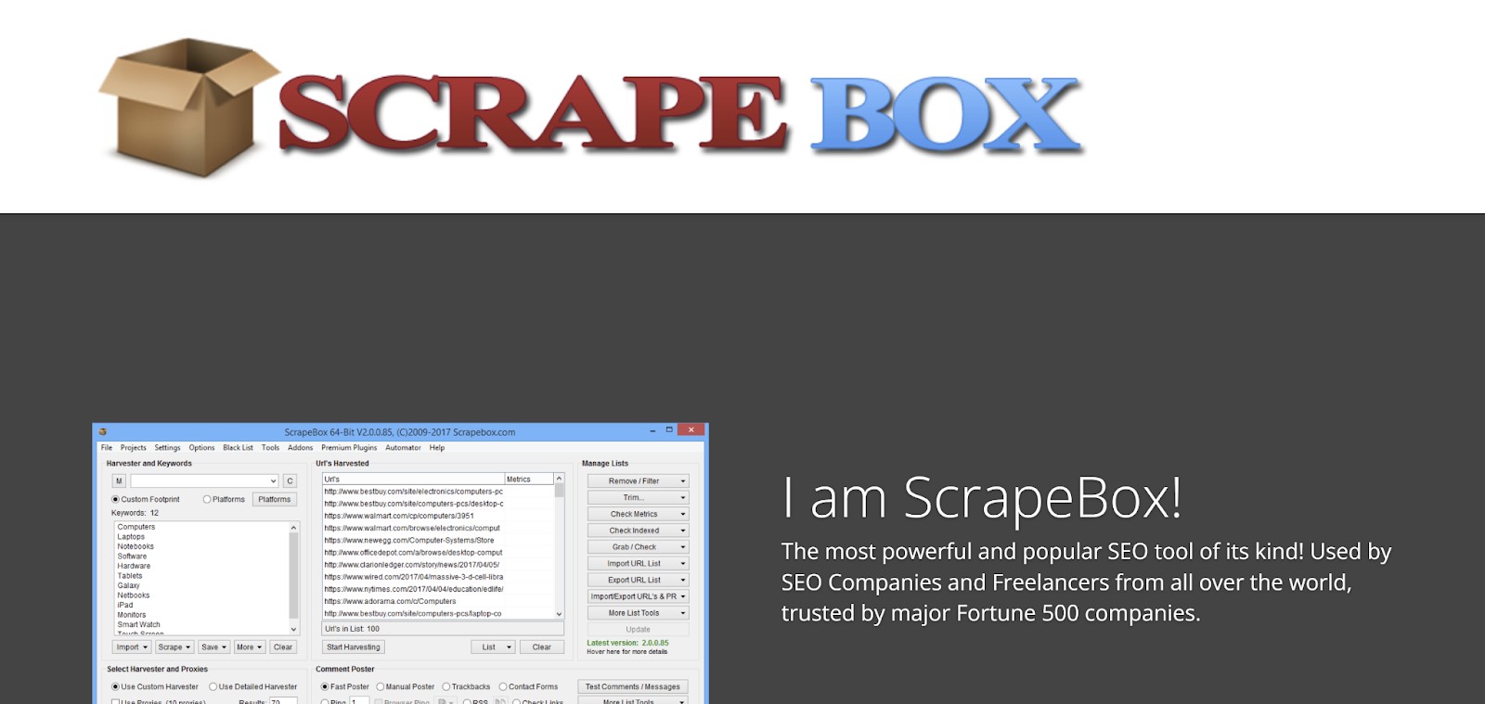
Task: Open the footprint combo box arrow
Action: pos(273,480)
